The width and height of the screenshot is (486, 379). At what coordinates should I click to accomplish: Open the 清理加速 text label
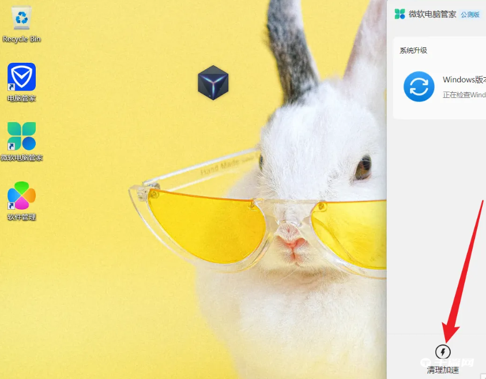[x=443, y=370]
